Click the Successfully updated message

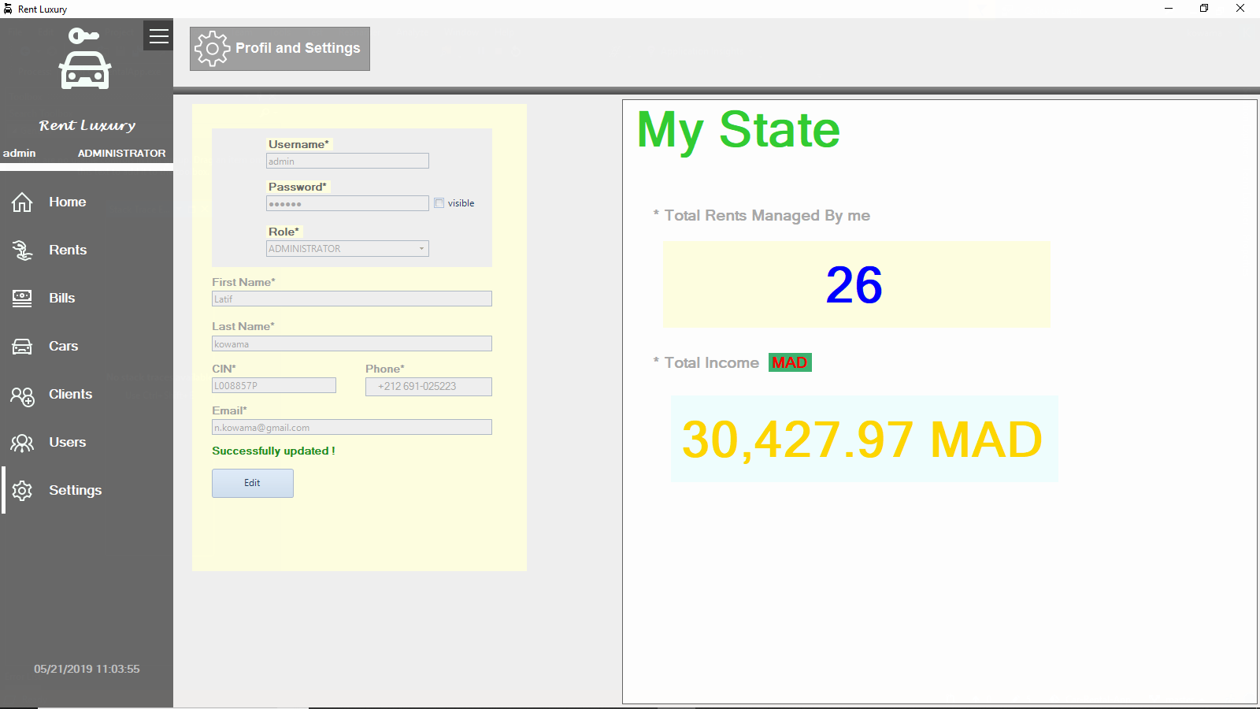273,451
